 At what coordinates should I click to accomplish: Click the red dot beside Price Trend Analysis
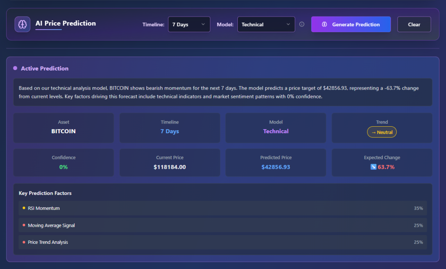24,242
